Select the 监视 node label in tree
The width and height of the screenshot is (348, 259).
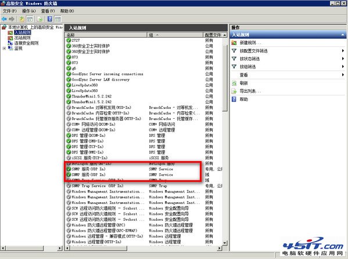tap(19, 49)
